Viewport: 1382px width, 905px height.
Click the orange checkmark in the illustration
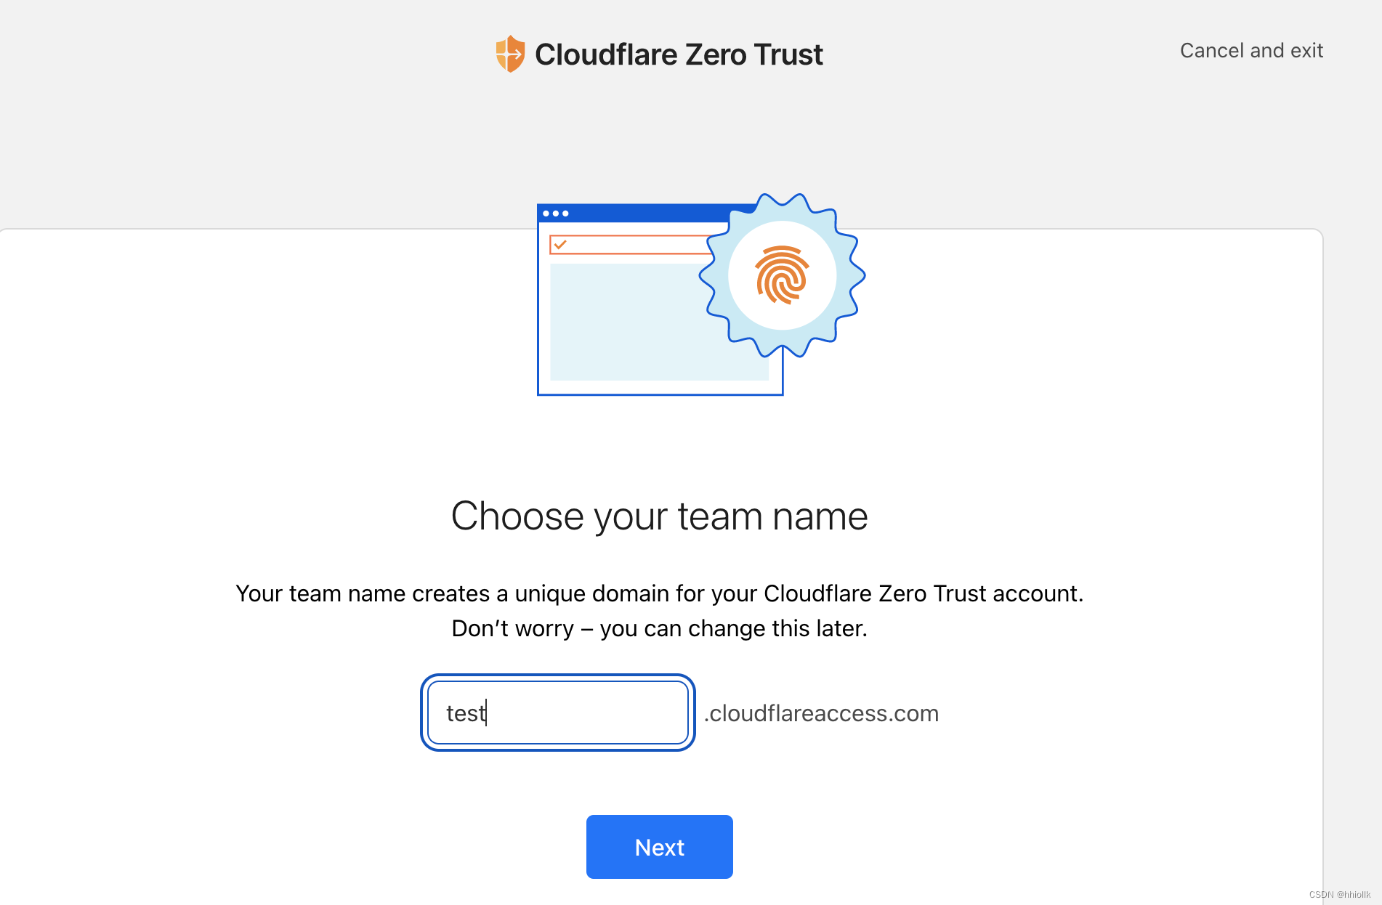pyautogui.click(x=560, y=245)
